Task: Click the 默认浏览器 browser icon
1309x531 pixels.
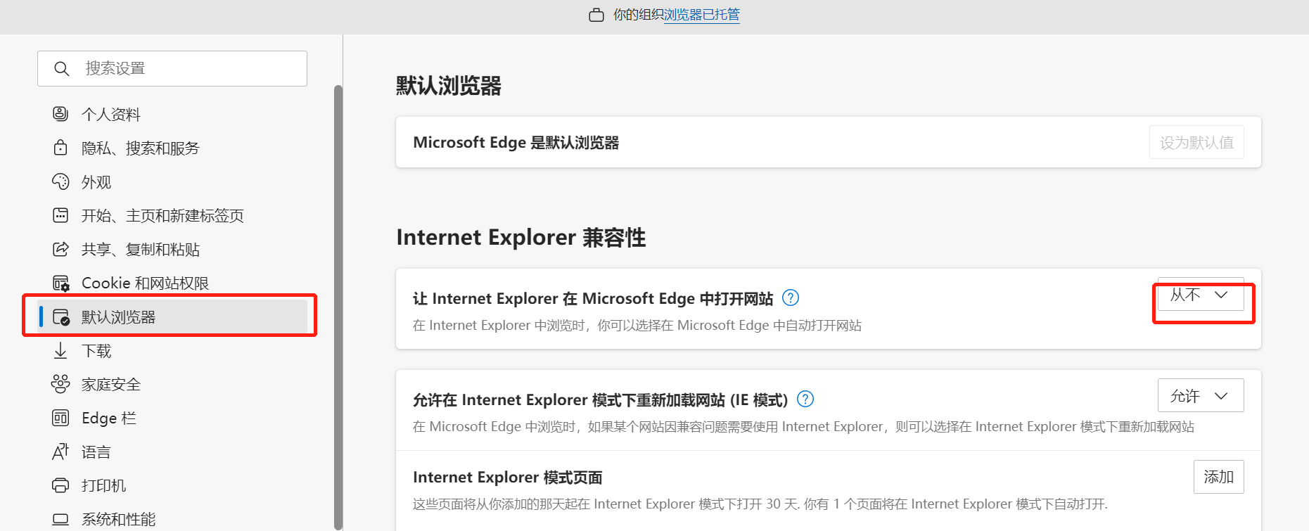Action: 61,317
